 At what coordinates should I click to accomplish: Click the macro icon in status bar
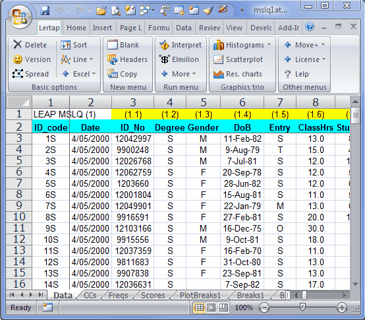[47, 307]
